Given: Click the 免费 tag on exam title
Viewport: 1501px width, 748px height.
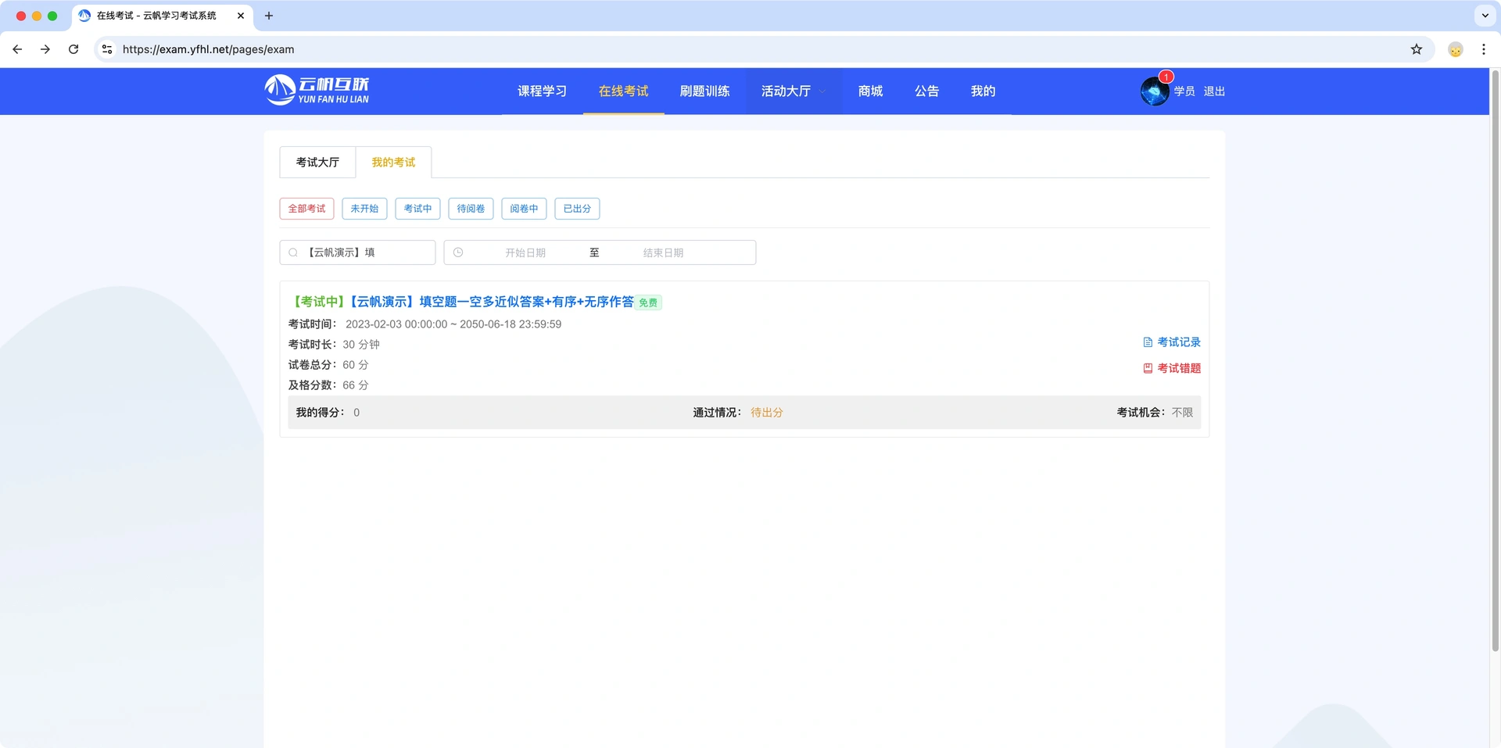Looking at the screenshot, I should 648,302.
